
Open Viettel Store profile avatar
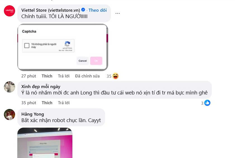[10, 11]
